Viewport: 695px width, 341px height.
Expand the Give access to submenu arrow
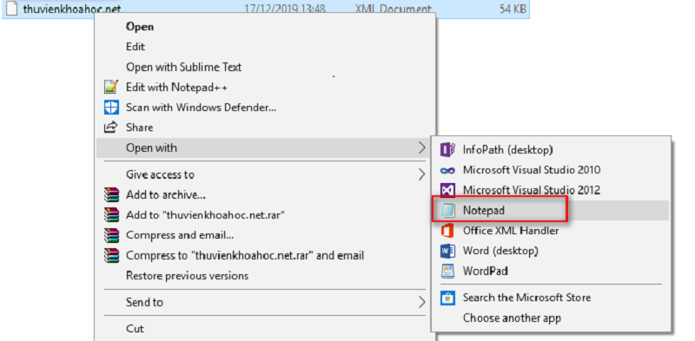tap(421, 174)
